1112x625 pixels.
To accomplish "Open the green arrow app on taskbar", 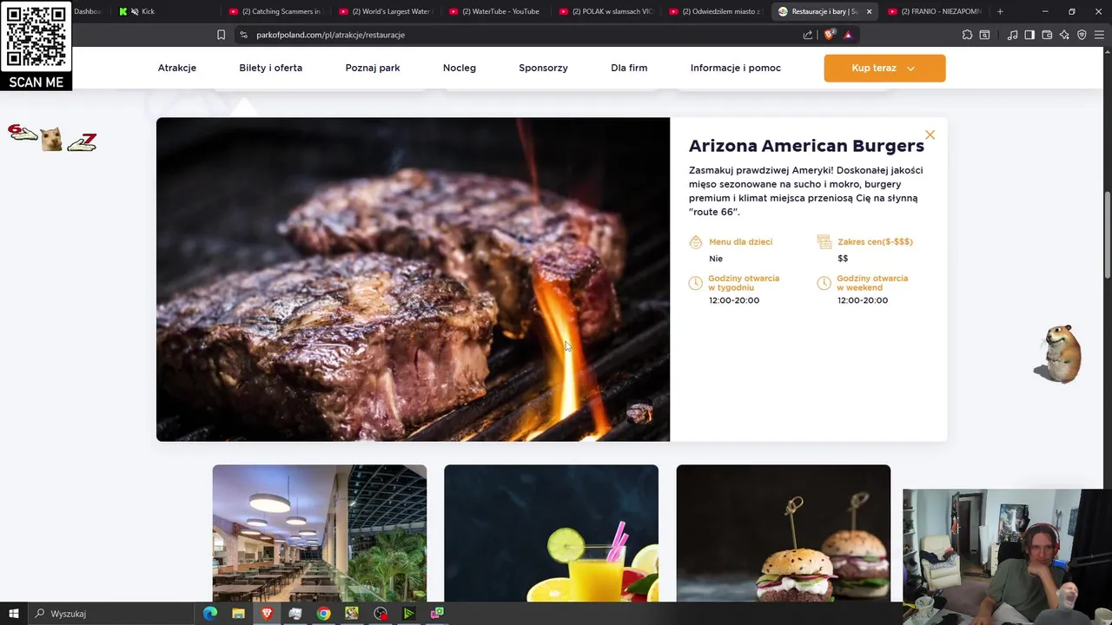I will click(408, 614).
